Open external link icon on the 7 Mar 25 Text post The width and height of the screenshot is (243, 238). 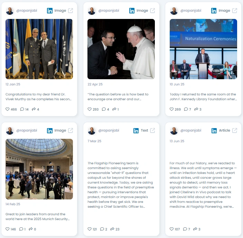[x=152, y=130]
